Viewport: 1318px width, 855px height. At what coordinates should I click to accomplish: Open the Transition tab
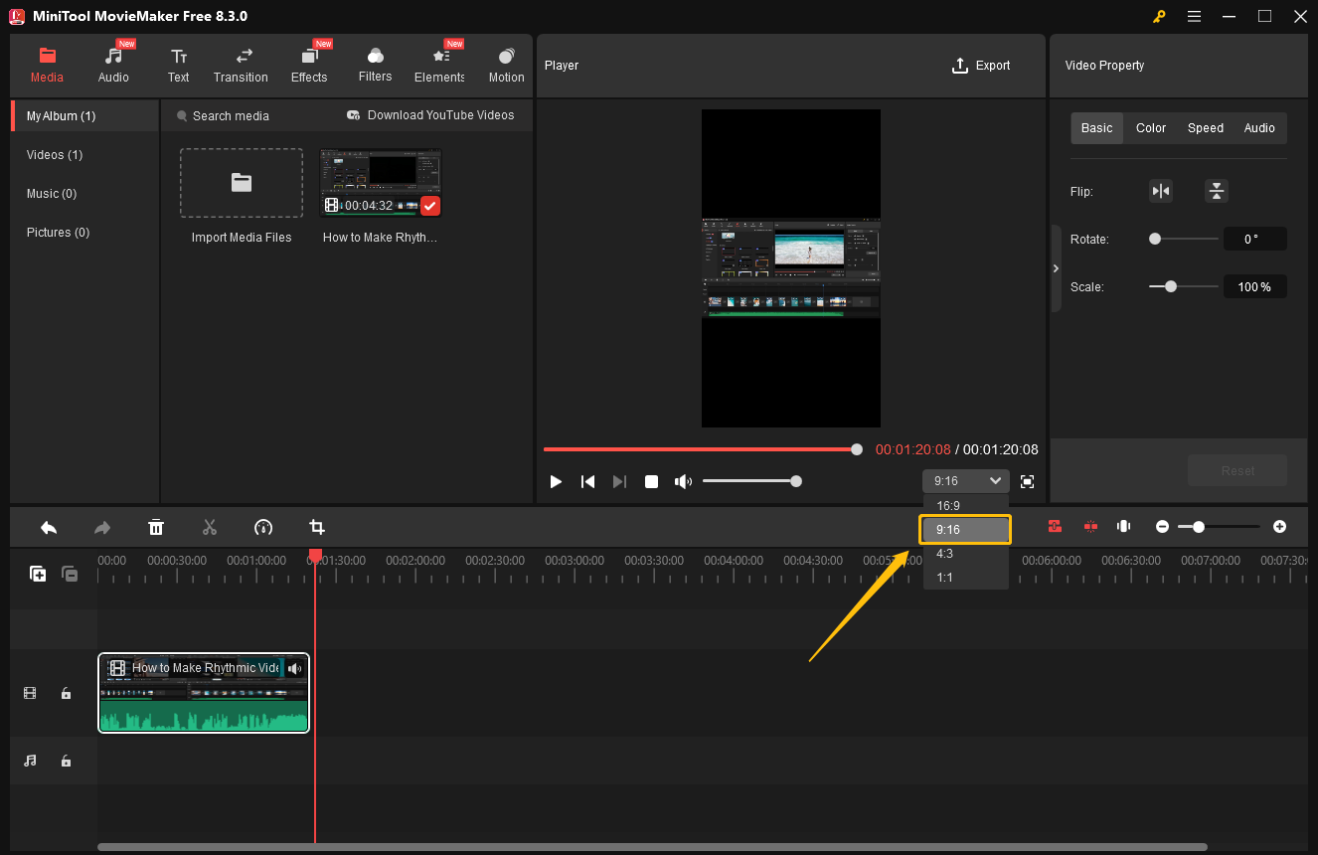coord(241,66)
